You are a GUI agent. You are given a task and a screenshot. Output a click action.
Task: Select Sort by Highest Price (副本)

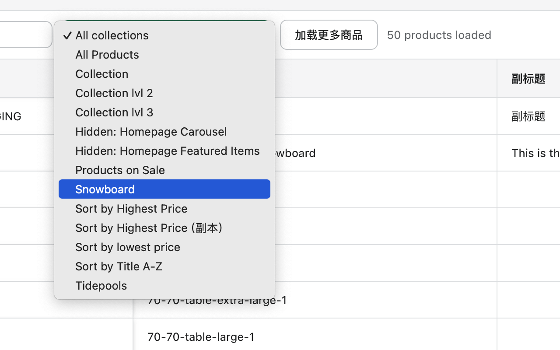(149, 228)
